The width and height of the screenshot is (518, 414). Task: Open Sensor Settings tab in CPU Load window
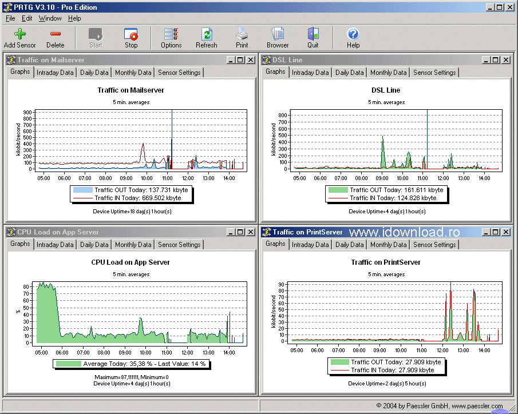click(179, 245)
